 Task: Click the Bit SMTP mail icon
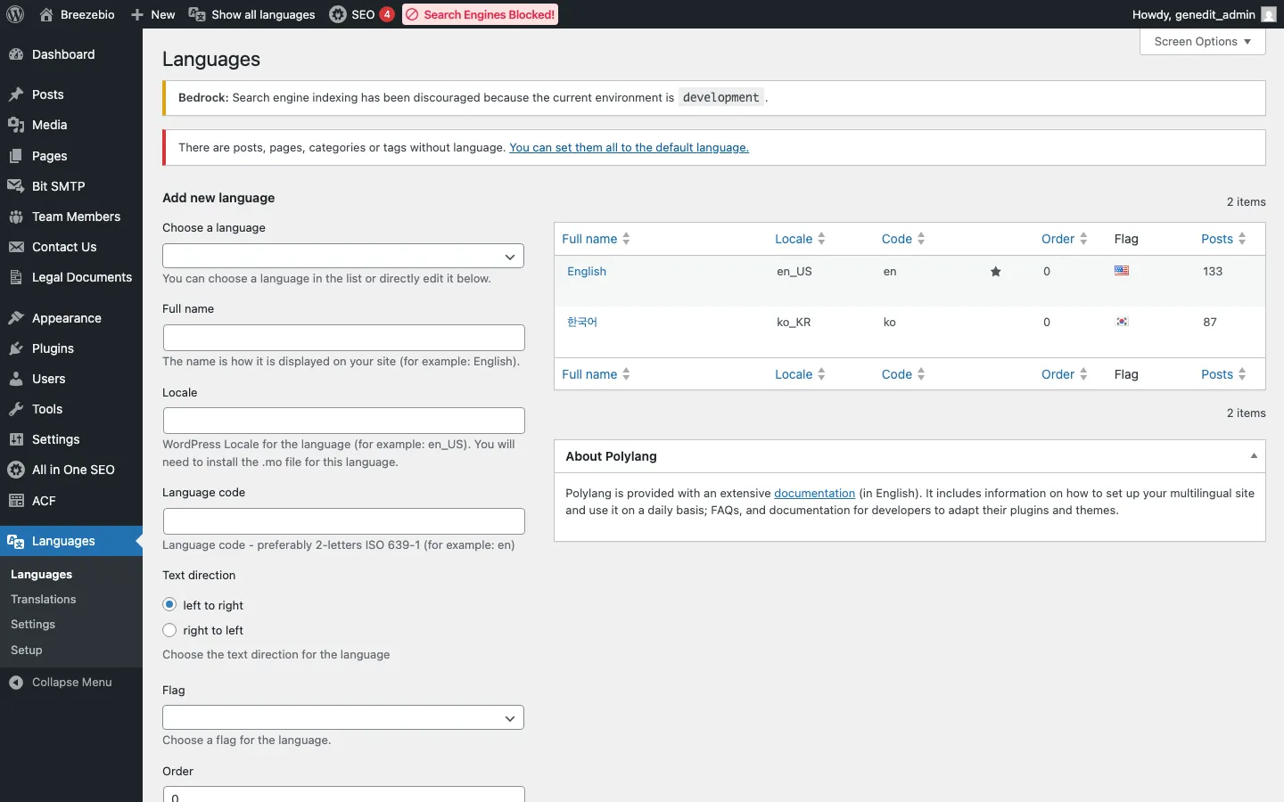16,186
